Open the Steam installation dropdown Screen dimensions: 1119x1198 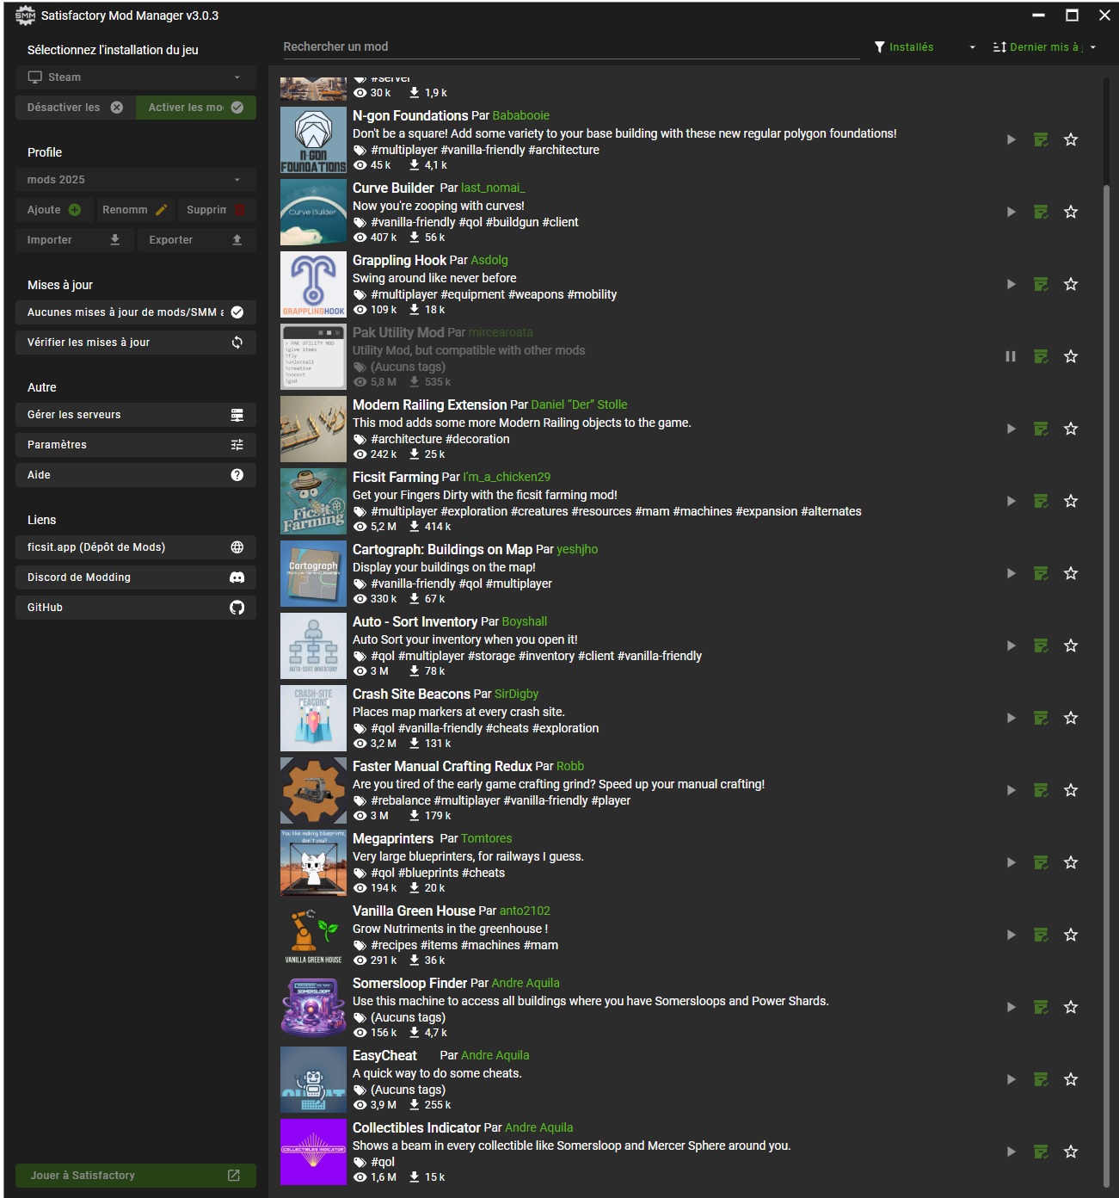coord(136,77)
